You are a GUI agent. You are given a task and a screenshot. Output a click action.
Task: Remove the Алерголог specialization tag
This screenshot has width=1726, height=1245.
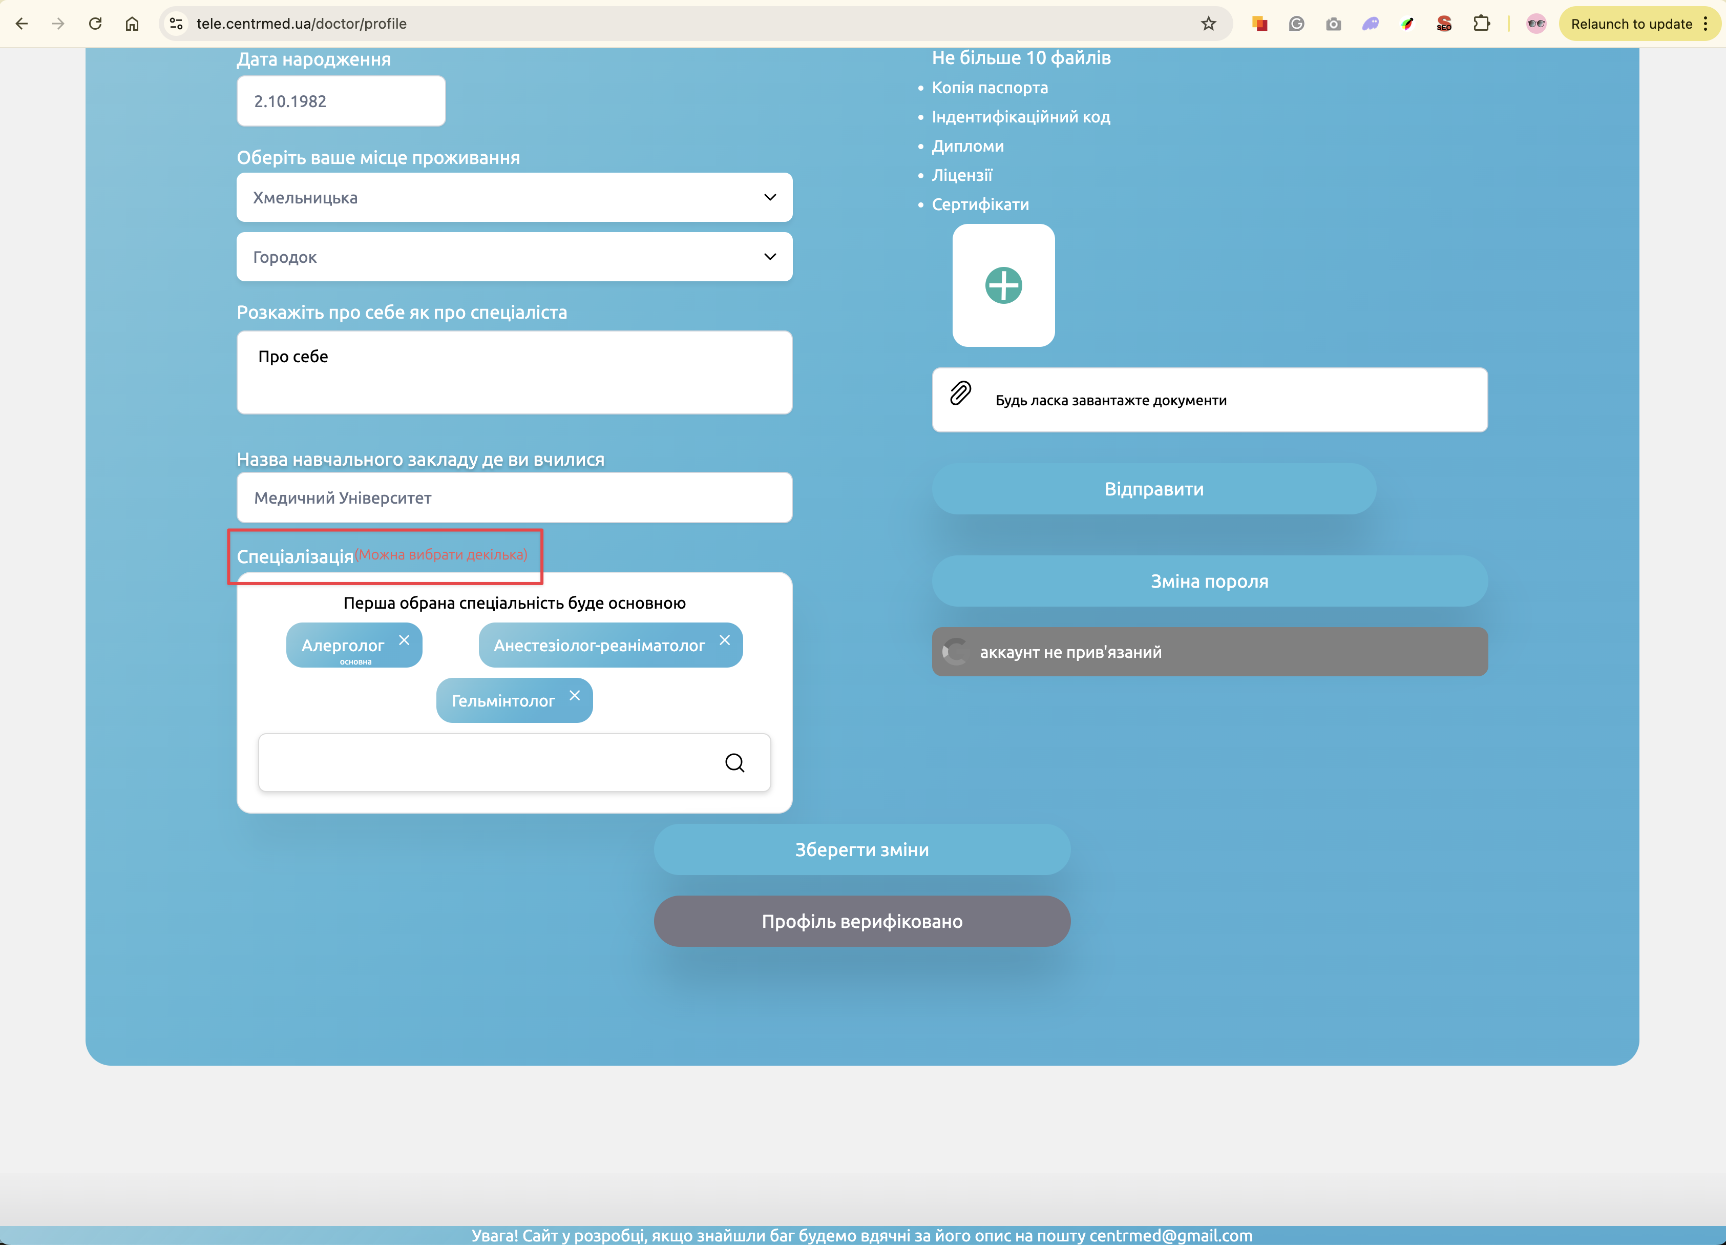[x=404, y=639]
